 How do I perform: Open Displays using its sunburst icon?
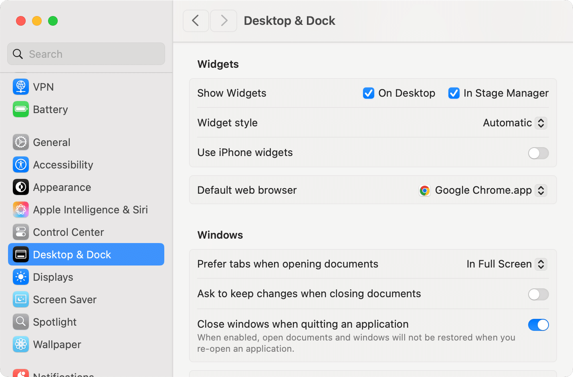[x=20, y=277]
